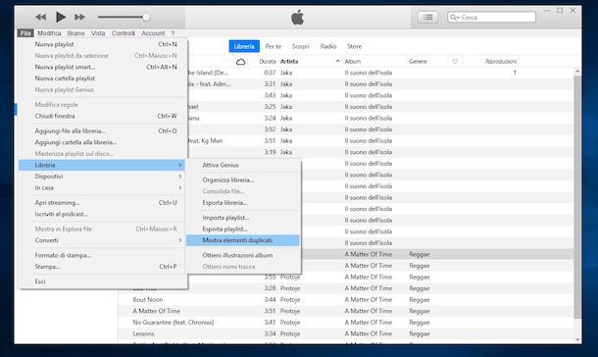The height and width of the screenshot is (357, 598).
Task: Open the Brano menu
Action: (x=75, y=33)
